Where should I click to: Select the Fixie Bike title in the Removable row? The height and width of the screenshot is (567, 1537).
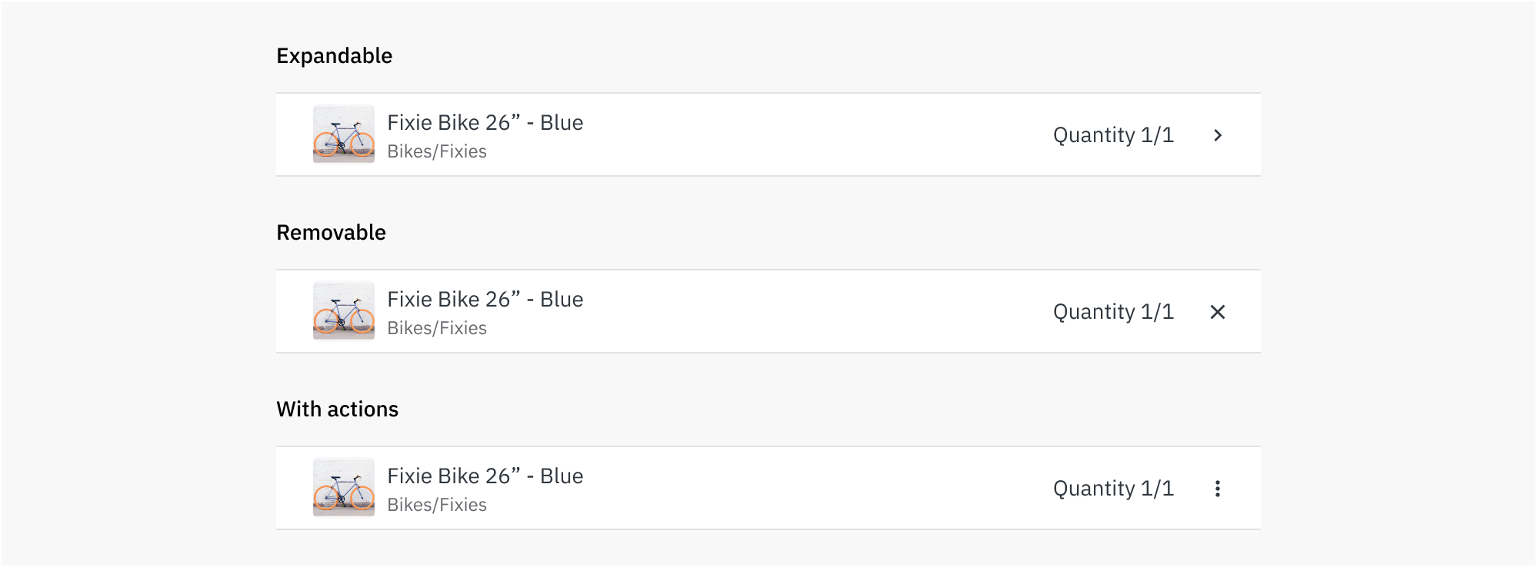tap(485, 300)
